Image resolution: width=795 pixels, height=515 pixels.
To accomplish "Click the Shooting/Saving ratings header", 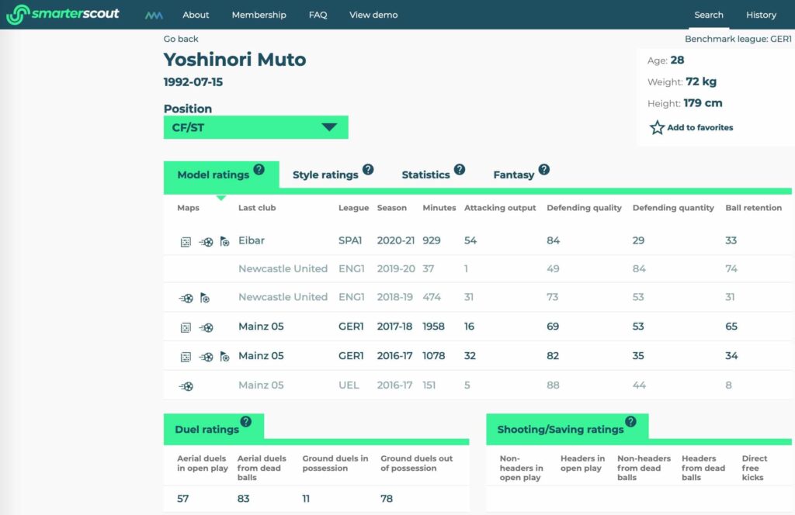I will (561, 430).
